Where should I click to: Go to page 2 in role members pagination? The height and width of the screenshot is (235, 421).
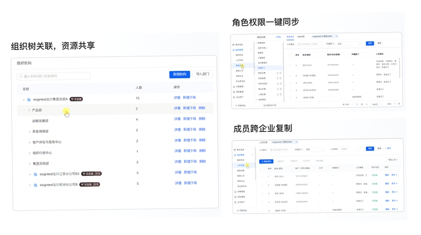[x=362, y=104]
